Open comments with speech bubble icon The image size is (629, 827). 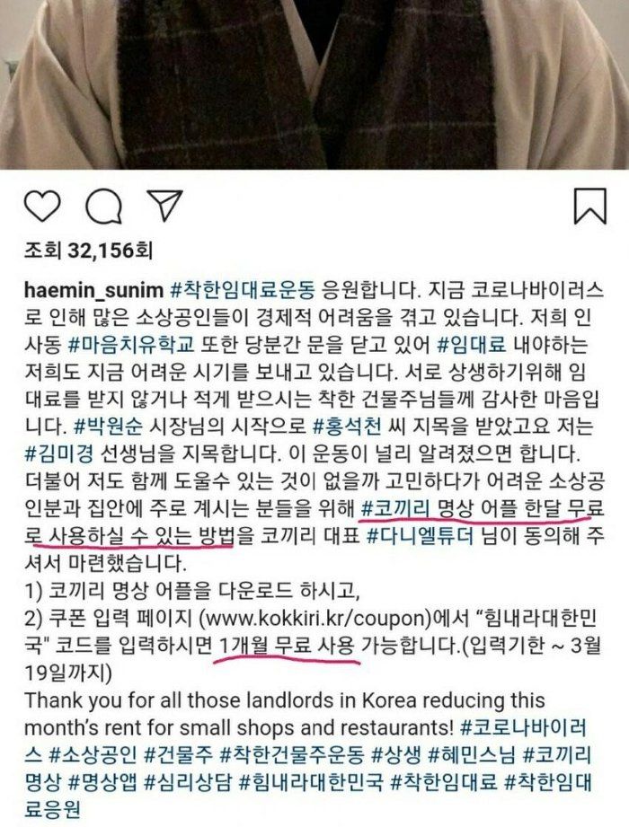104,206
